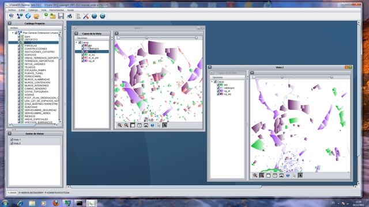
Task: Click the blue refresh globe toolbar icon
Action: (x=28, y=16)
